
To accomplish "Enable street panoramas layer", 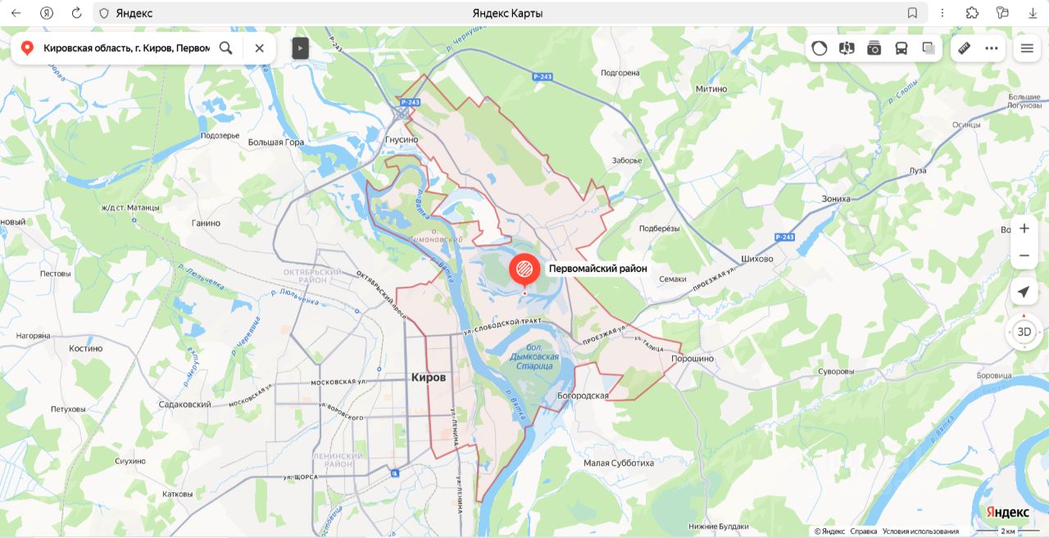I will click(x=847, y=48).
